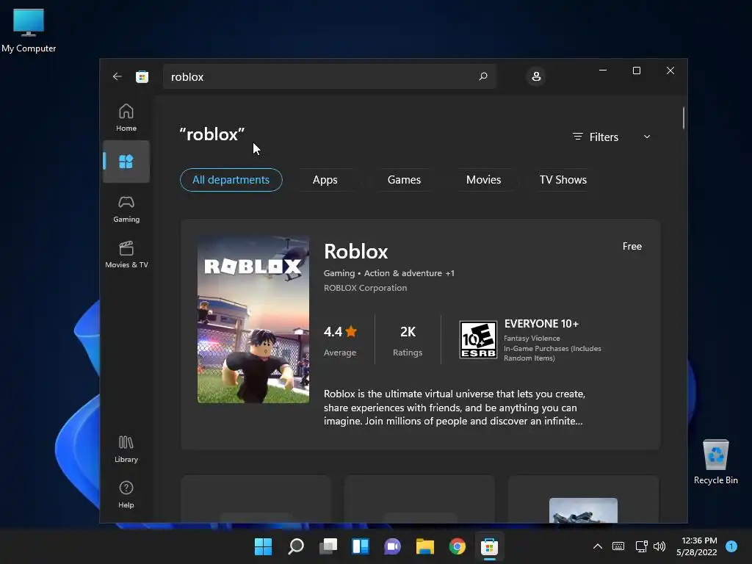Open network status tray icon

point(641,546)
